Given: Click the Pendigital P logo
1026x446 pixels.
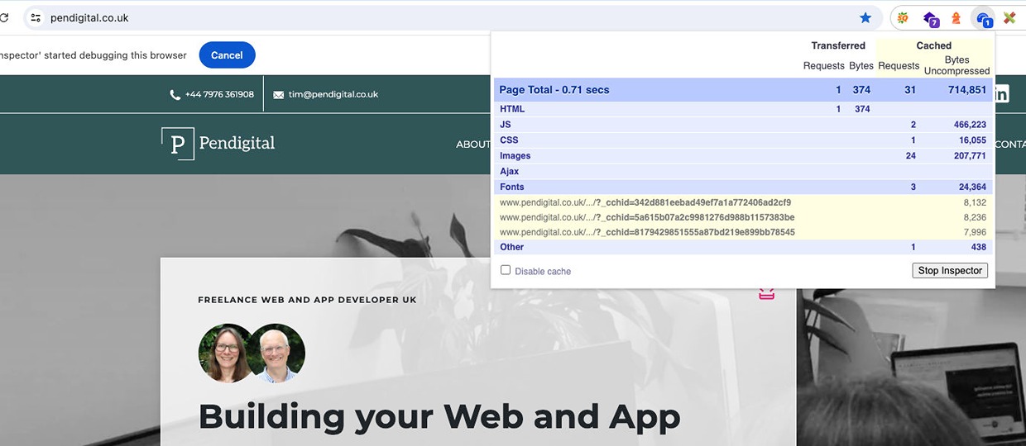Looking at the screenshot, I should coord(177,144).
